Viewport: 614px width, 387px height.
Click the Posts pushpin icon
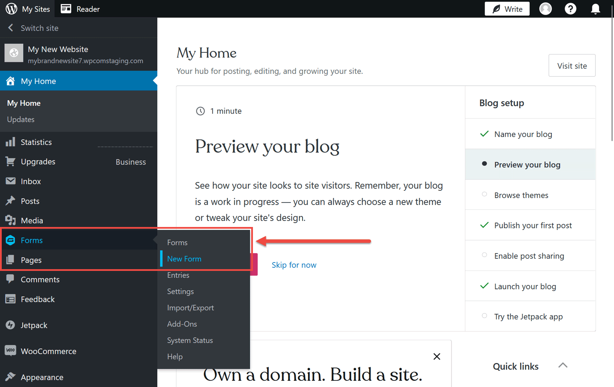[10, 201]
